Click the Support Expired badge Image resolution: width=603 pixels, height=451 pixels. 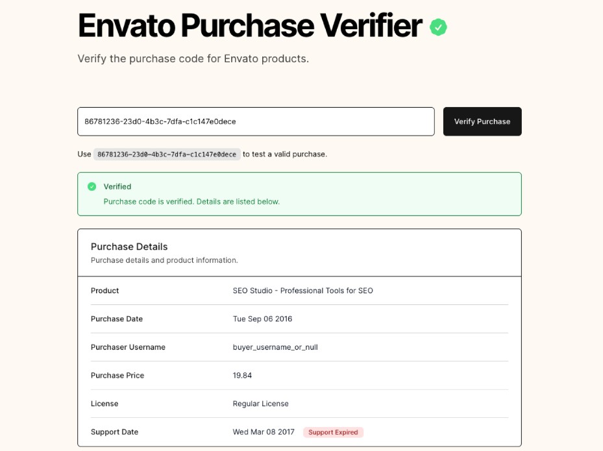[333, 432]
